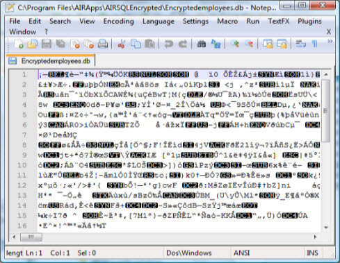Click the vertical scrollbar thumb

click(x=326, y=111)
